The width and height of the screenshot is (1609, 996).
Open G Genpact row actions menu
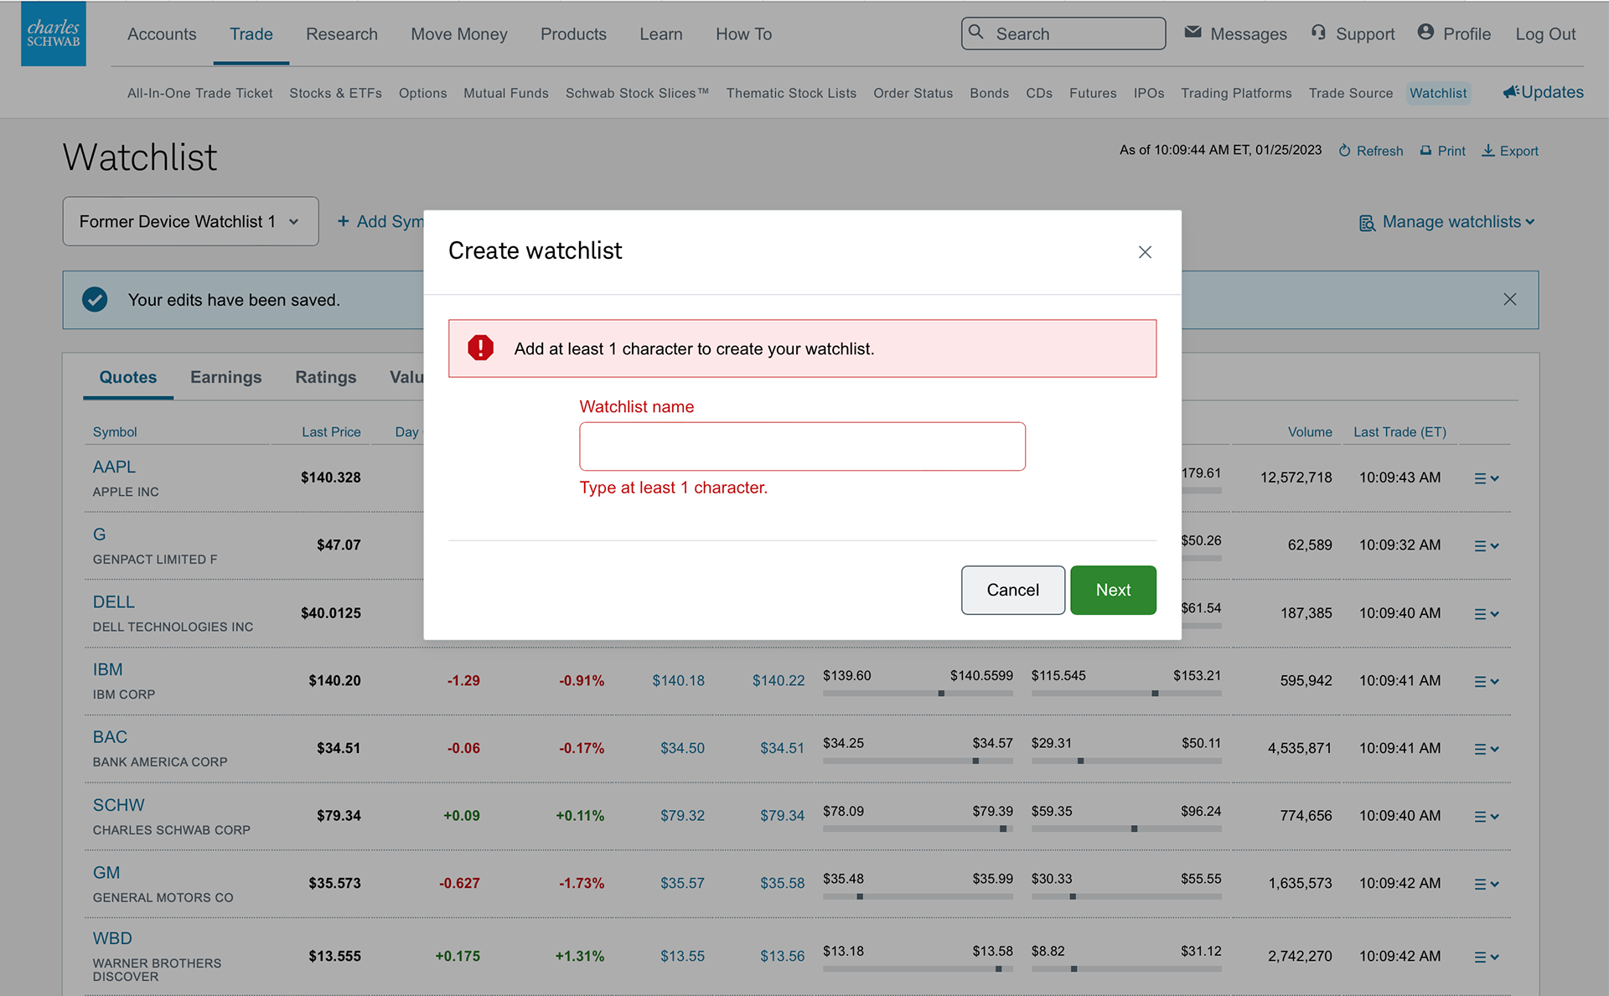[1486, 546]
